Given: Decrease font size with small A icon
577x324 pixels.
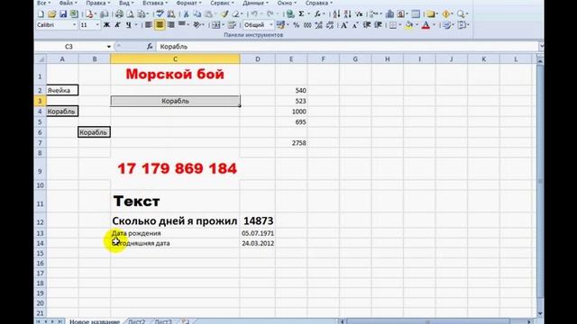Looking at the screenshot, I should 355,25.
